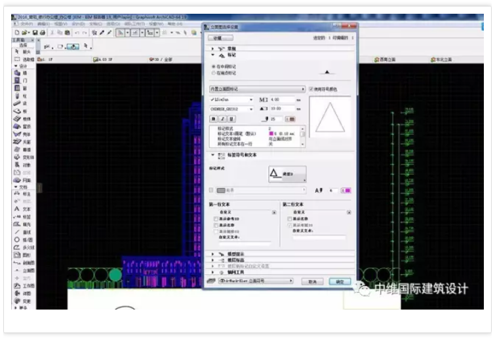Select the Text (文本) tool in the toolbox
This screenshot has width=495, height=339.
(22, 209)
